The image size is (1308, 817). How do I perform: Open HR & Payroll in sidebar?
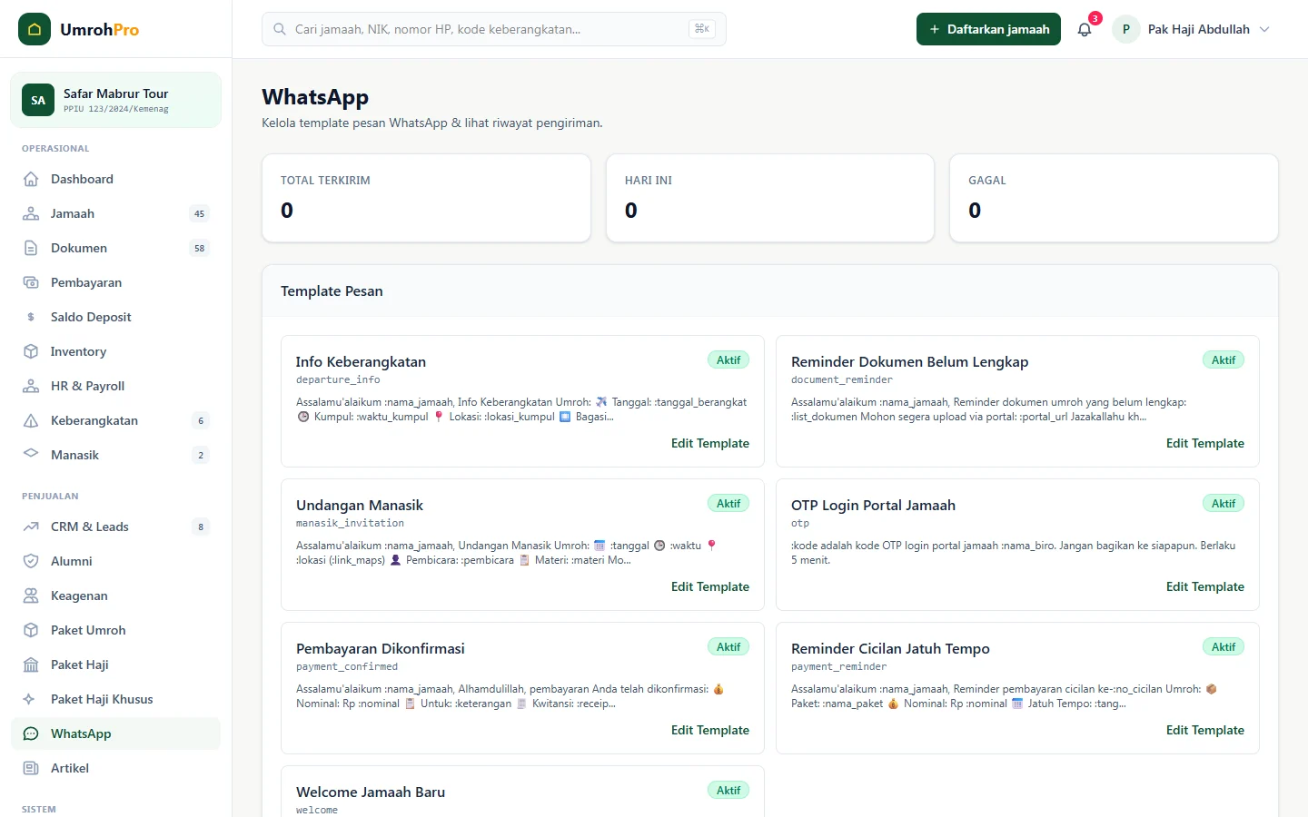(116, 386)
